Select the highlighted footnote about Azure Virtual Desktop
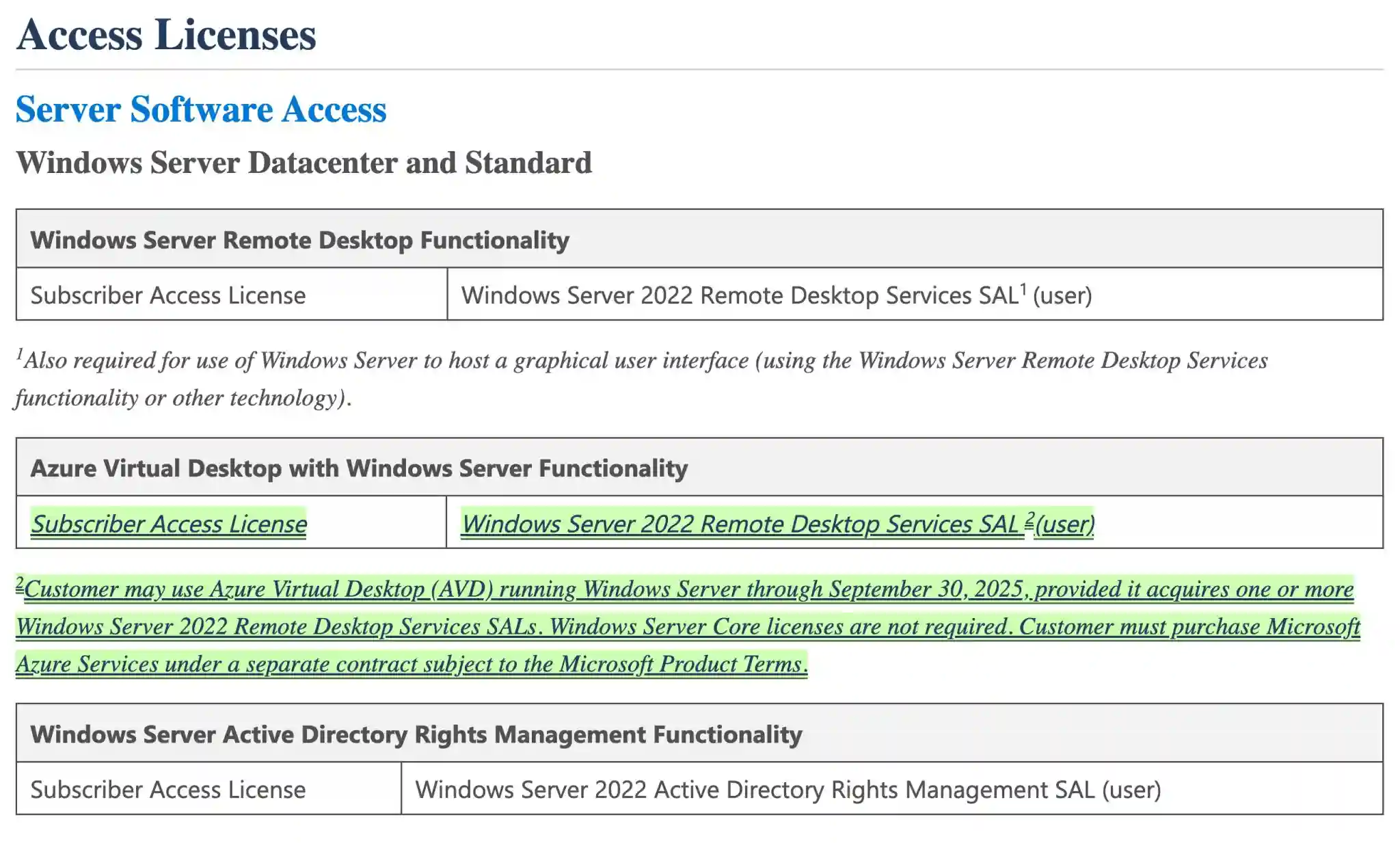Screen dimensions: 1400x843 (684, 626)
